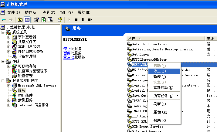The width and height of the screenshot is (217, 132).
Task: Click the 重启动 service link
Action: coord(69,57)
